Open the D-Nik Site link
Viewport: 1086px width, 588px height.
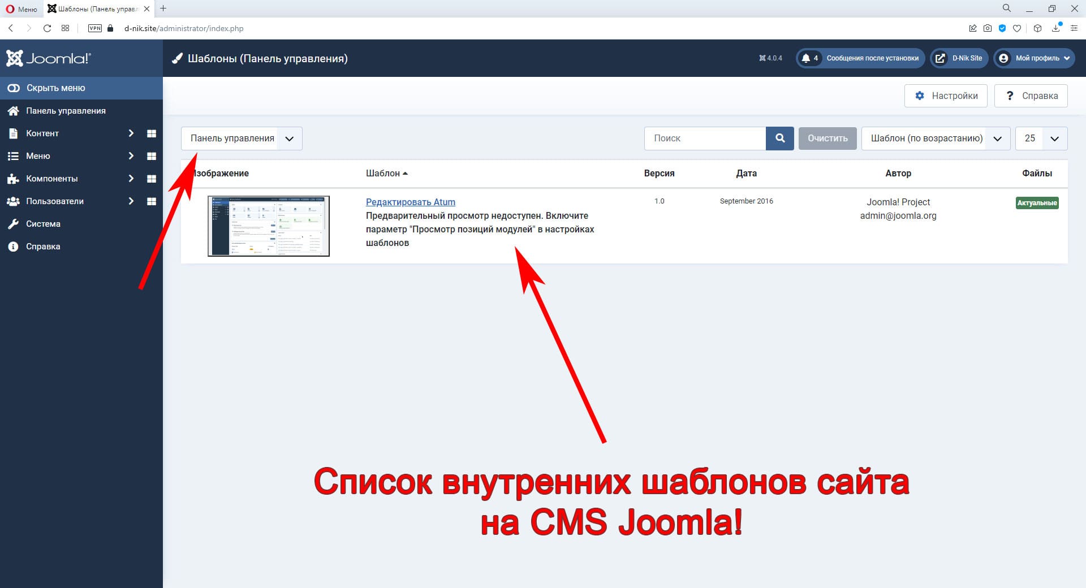959,58
